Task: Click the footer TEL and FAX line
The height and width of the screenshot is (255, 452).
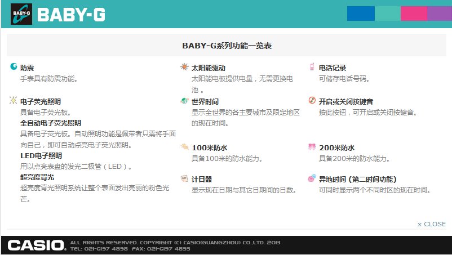Action: click(x=130, y=249)
